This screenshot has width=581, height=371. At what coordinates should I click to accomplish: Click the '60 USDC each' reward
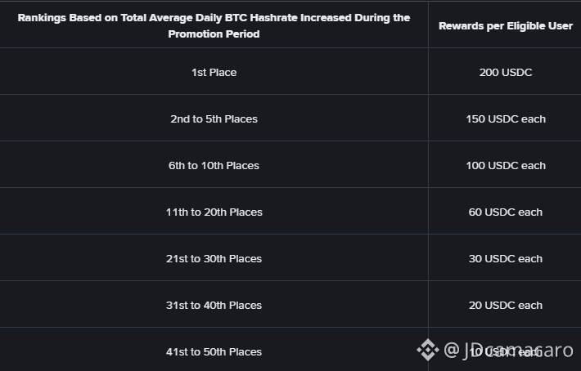coord(505,212)
